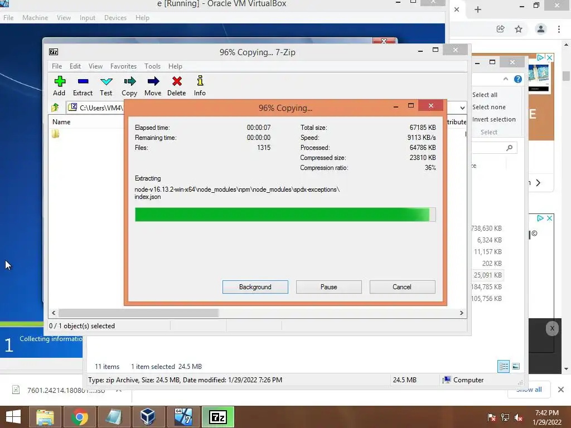Open the 7-Zip Tools menu
Viewport: 571px width, 428px height.
[x=152, y=66]
